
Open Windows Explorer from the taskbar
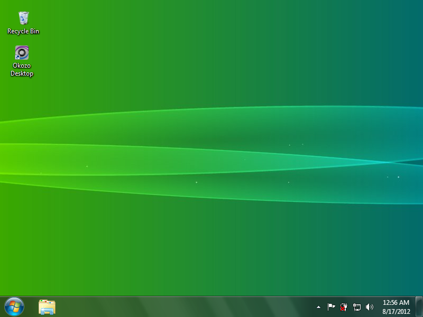pyautogui.click(x=47, y=307)
